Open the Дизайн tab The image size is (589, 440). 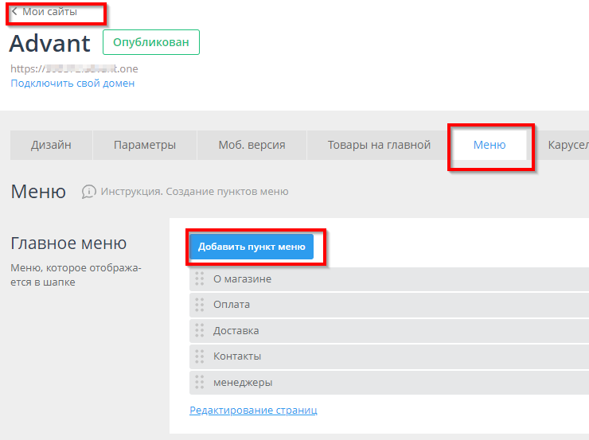click(51, 145)
